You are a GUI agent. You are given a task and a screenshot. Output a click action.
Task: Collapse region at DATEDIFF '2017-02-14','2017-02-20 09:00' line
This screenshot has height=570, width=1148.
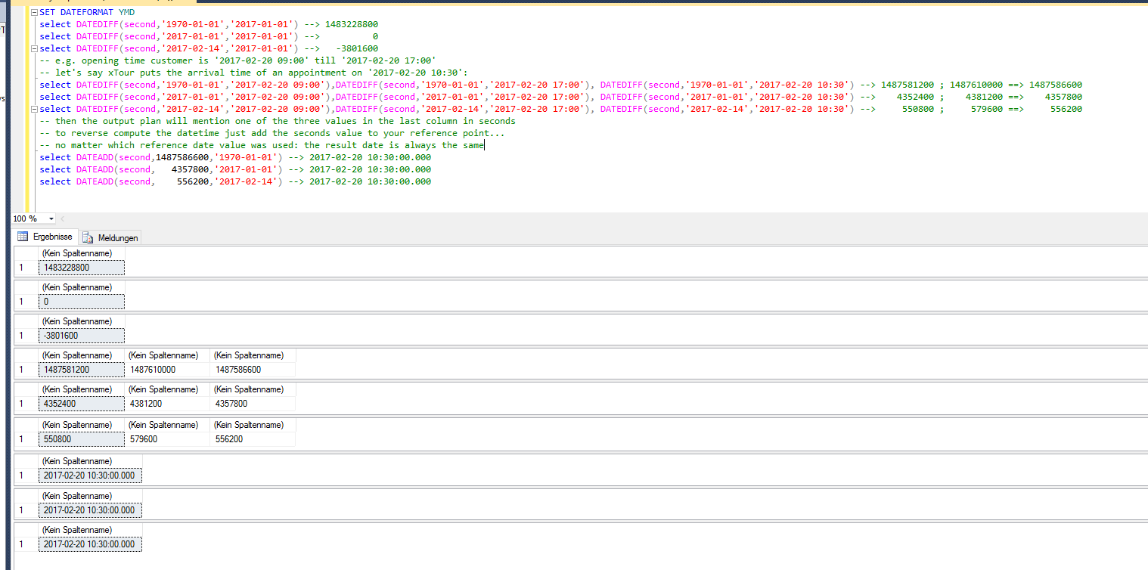tap(34, 109)
